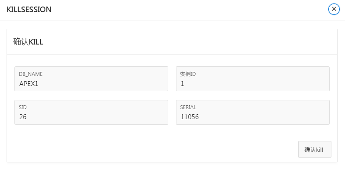The width and height of the screenshot is (345, 175).
Task: Click the SID value 26
Action: tap(23, 117)
